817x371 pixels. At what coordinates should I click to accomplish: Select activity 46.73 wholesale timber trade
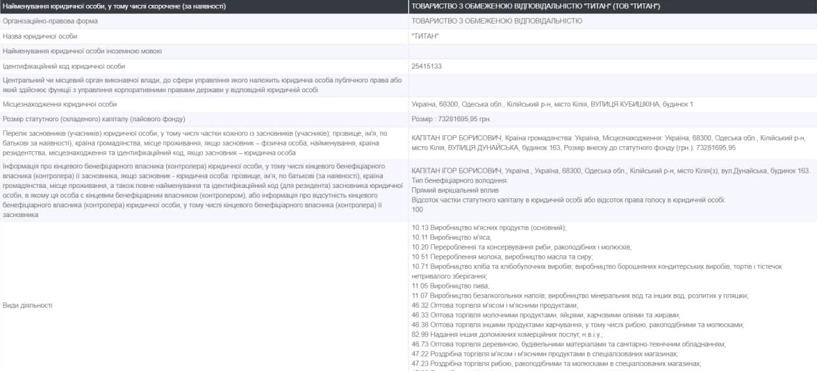click(568, 344)
